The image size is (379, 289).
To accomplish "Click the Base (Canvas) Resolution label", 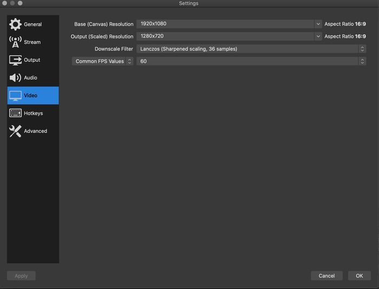I will click(104, 24).
